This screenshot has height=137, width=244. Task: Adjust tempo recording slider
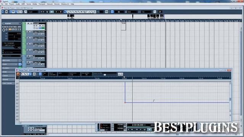(x=105, y=75)
